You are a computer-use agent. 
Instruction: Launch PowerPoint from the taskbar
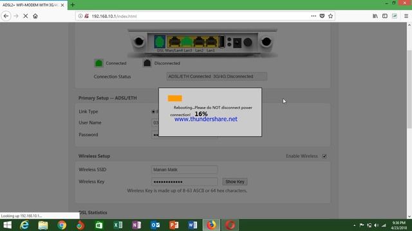174,225
